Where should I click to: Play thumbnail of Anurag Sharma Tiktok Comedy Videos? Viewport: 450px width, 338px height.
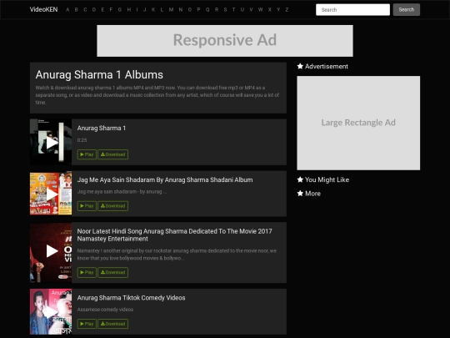point(51,311)
